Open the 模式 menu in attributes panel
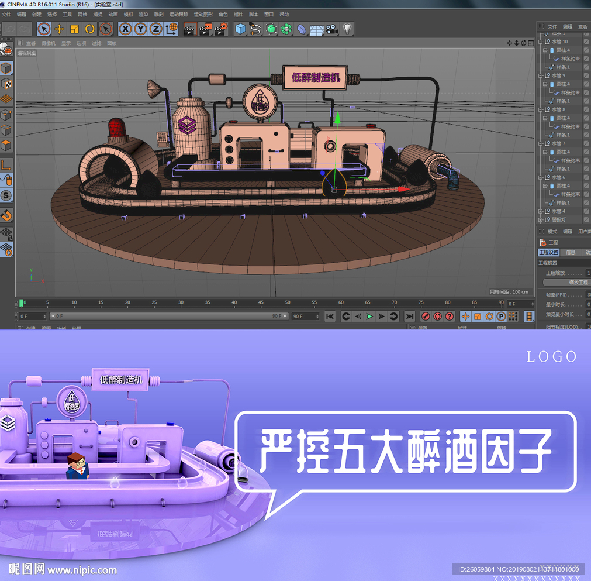 click(552, 231)
